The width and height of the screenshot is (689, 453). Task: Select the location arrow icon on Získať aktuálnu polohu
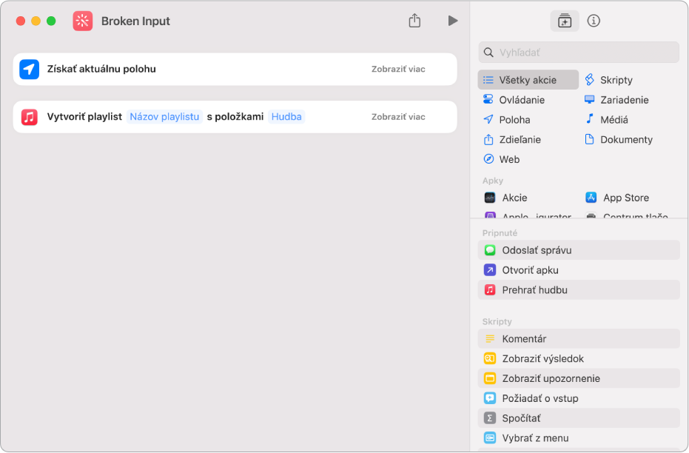coord(30,69)
